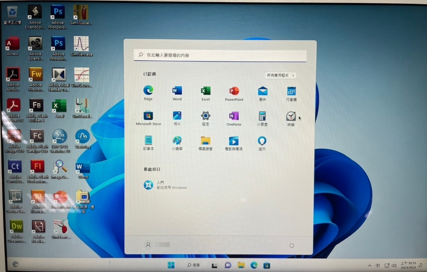Select the Adobe Device Central desktop shortcut
This screenshot has height=272, width=427.
click(x=16, y=202)
